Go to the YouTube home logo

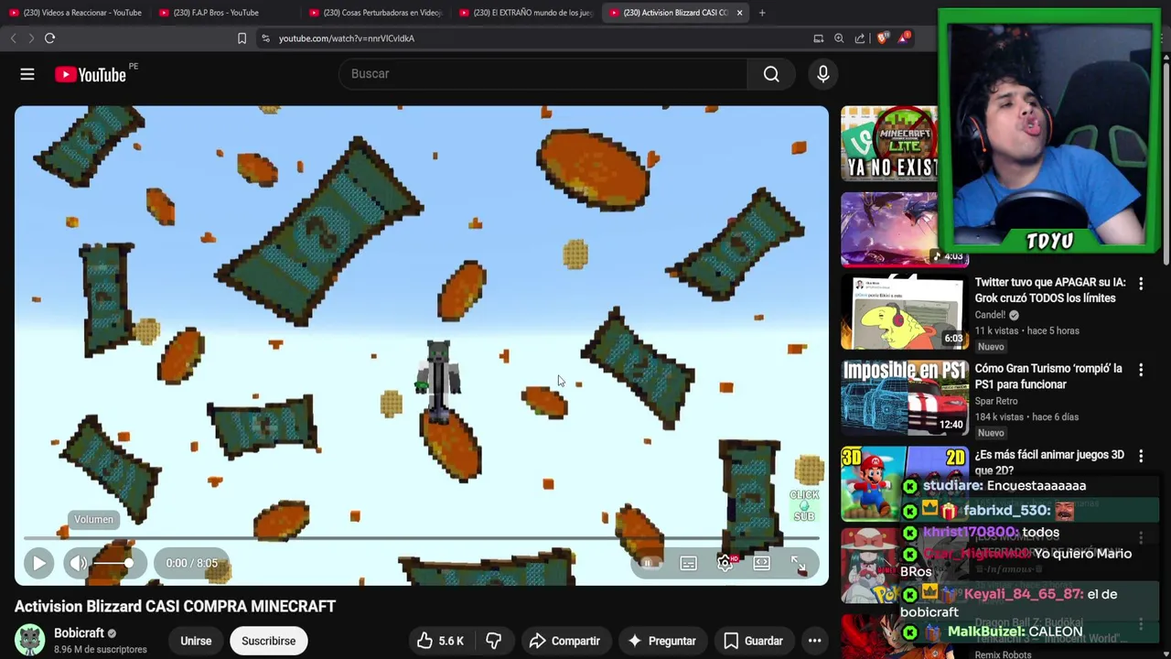click(x=91, y=75)
